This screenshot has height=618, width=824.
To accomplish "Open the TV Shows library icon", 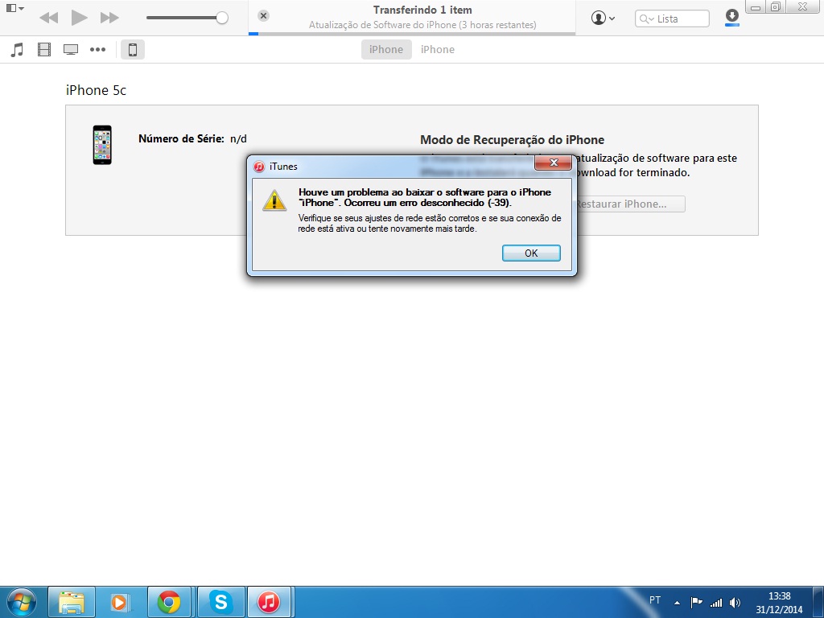I will pyautogui.click(x=71, y=50).
